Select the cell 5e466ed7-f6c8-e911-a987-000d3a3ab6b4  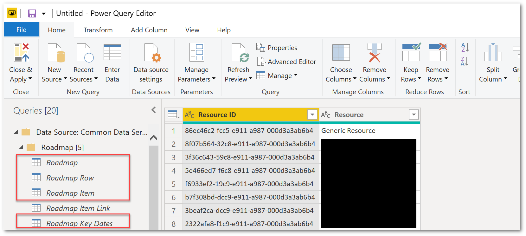tap(251, 171)
